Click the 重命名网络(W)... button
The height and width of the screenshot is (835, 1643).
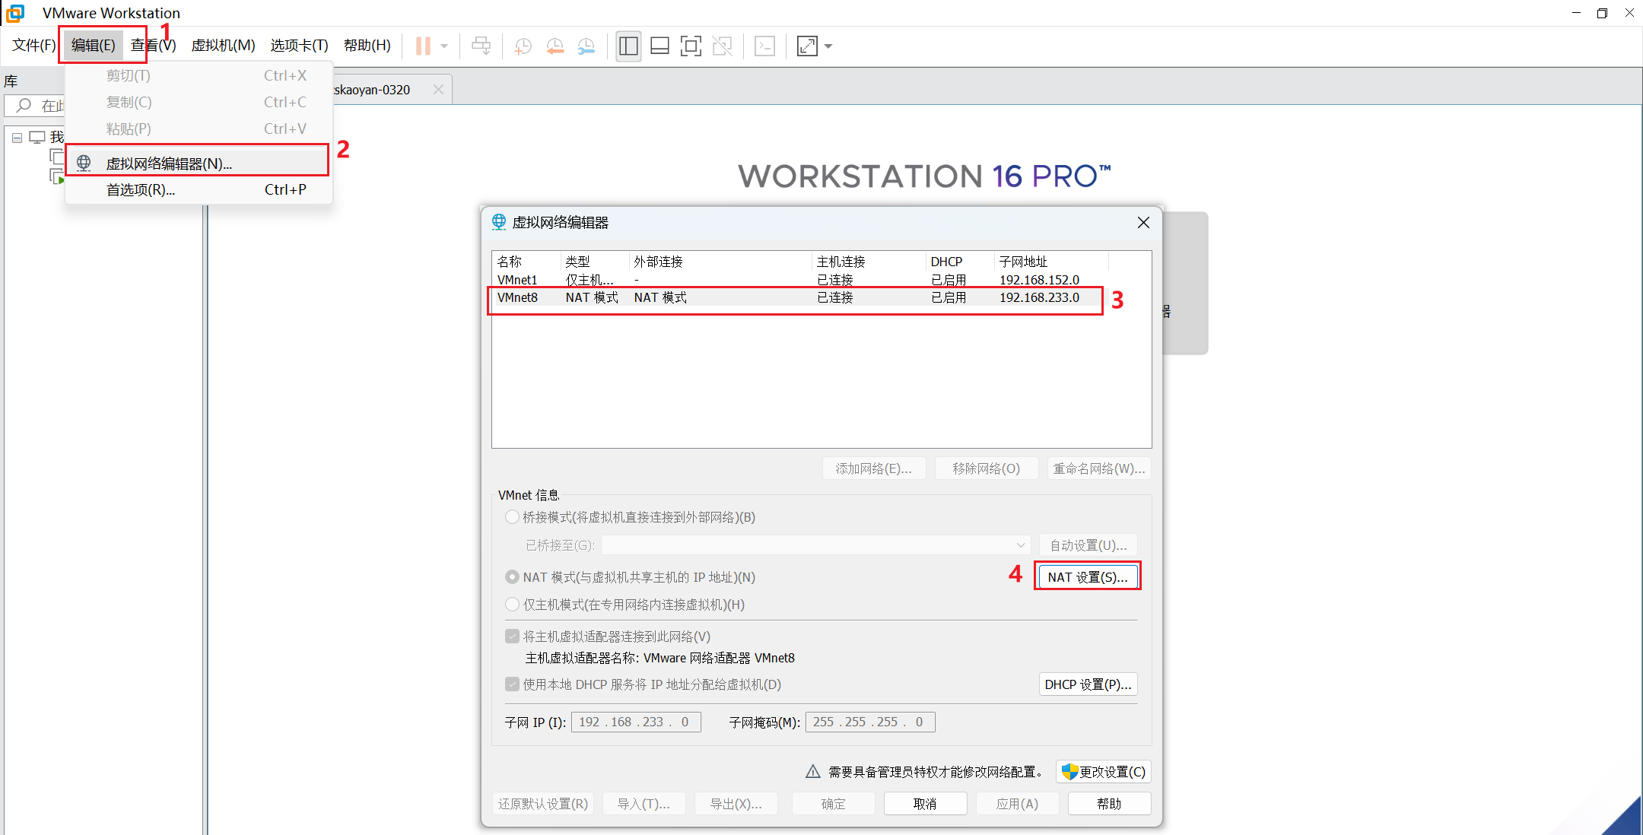[1099, 468]
